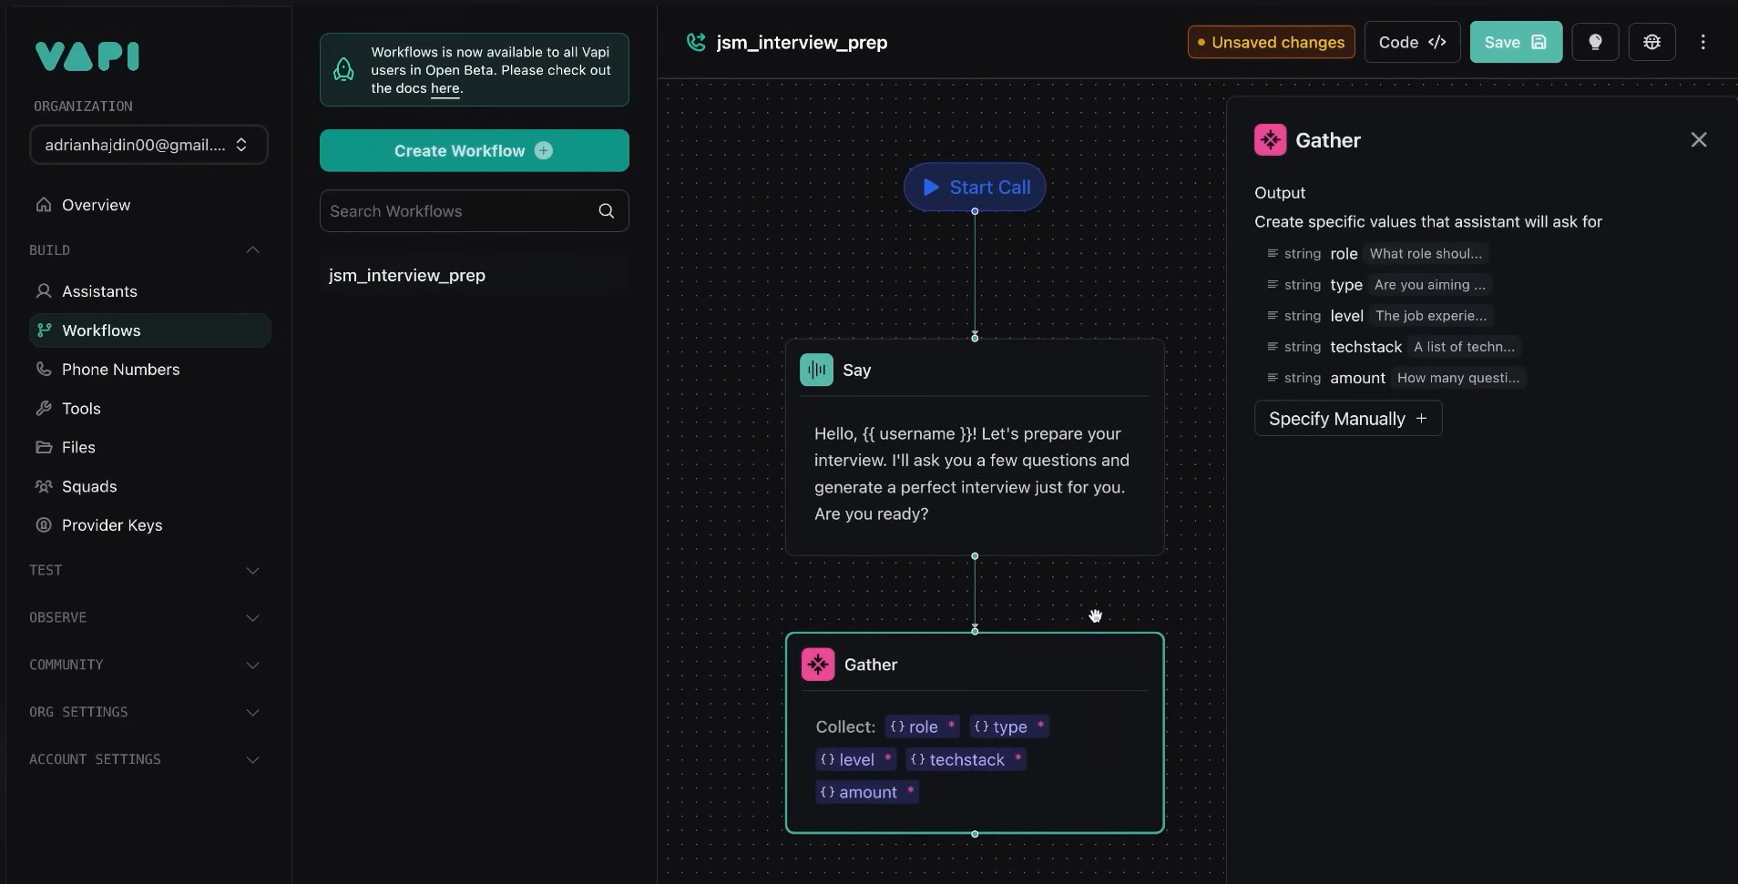Save the workflow

coord(1516,42)
